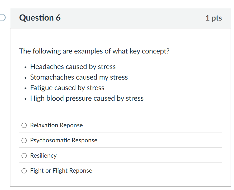Choose the Psychosomatic Response answer option
The image size is (234, 190).
point(24,140)
